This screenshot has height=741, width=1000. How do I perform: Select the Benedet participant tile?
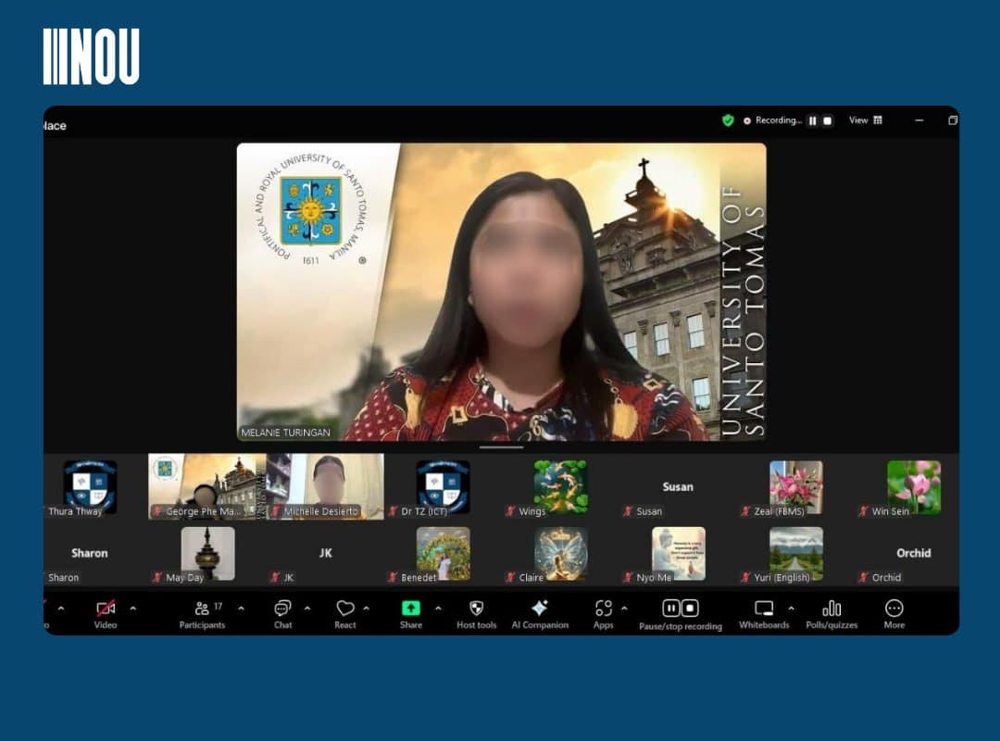[443, 553]
